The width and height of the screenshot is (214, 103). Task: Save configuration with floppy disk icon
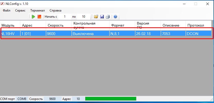[x=102, y=17]
